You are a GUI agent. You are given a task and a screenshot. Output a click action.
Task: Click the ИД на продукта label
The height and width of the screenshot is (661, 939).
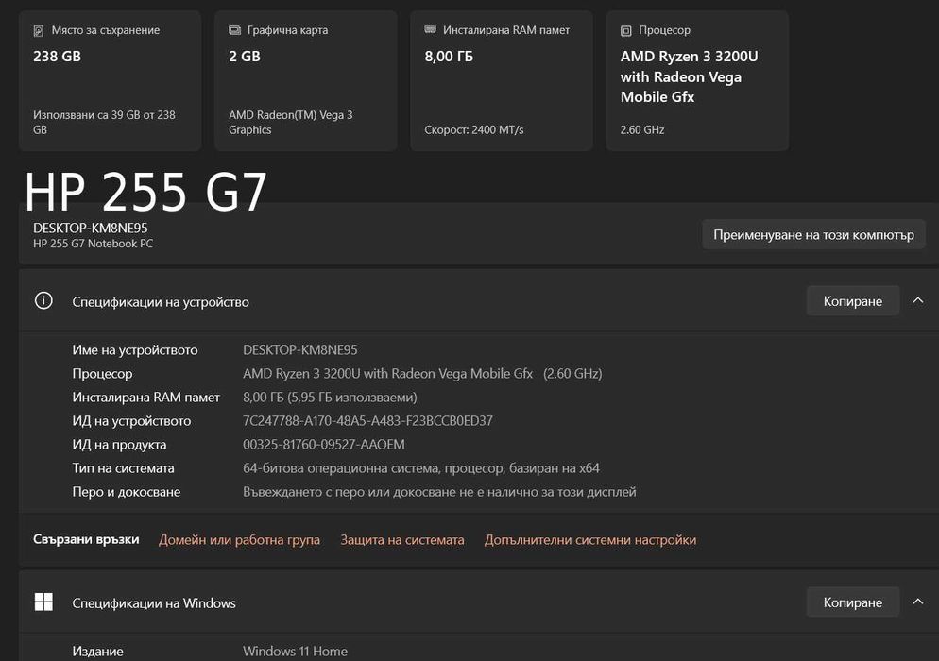119,444
